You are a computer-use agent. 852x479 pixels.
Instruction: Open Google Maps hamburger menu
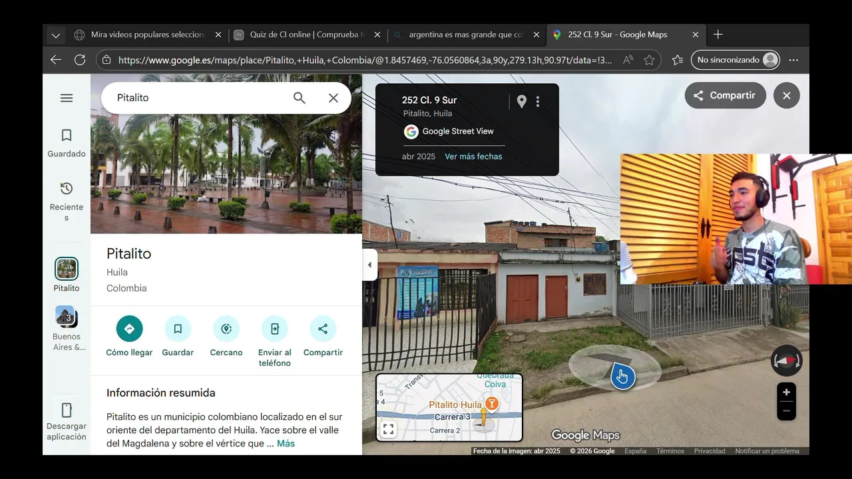coord(67,98)
